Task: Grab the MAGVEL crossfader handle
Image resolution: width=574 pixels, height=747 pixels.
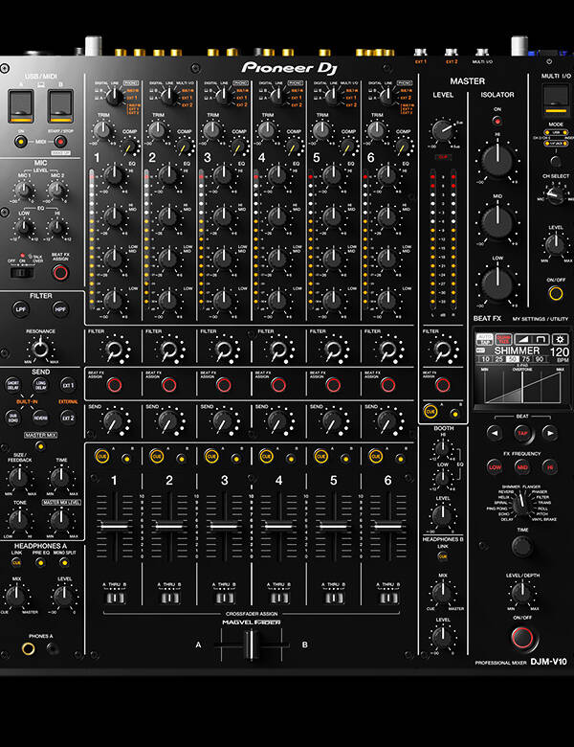Action: click(251, 645)
